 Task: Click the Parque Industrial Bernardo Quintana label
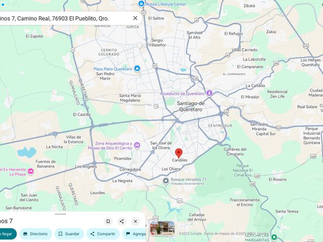pyautogui.click(x=312, y=136)
